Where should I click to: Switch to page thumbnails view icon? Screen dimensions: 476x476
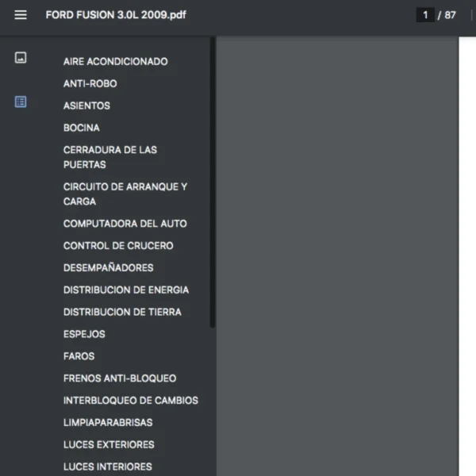click(21, 58)
